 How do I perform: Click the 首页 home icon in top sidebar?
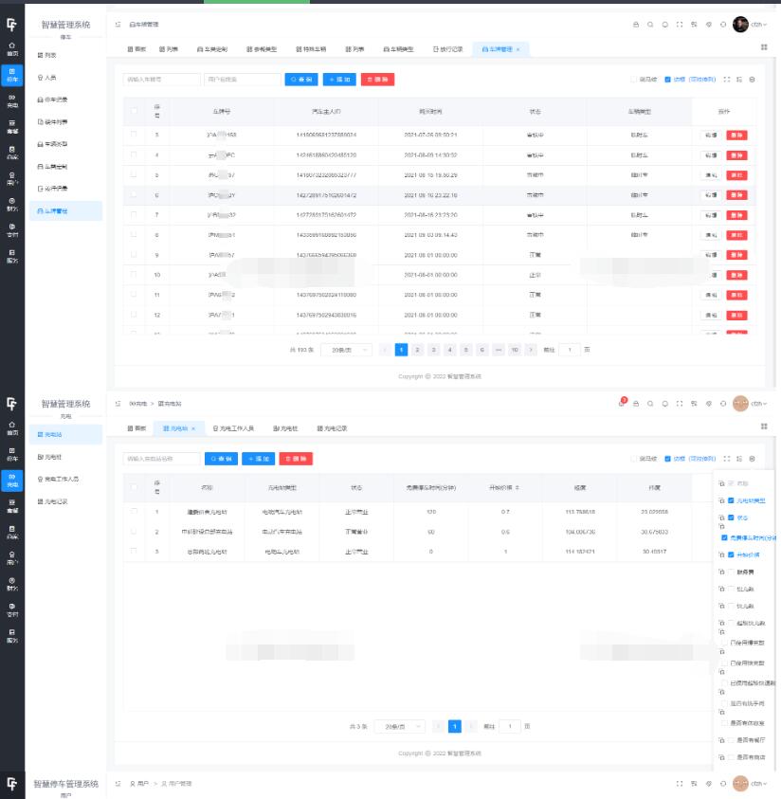point(11,47)
